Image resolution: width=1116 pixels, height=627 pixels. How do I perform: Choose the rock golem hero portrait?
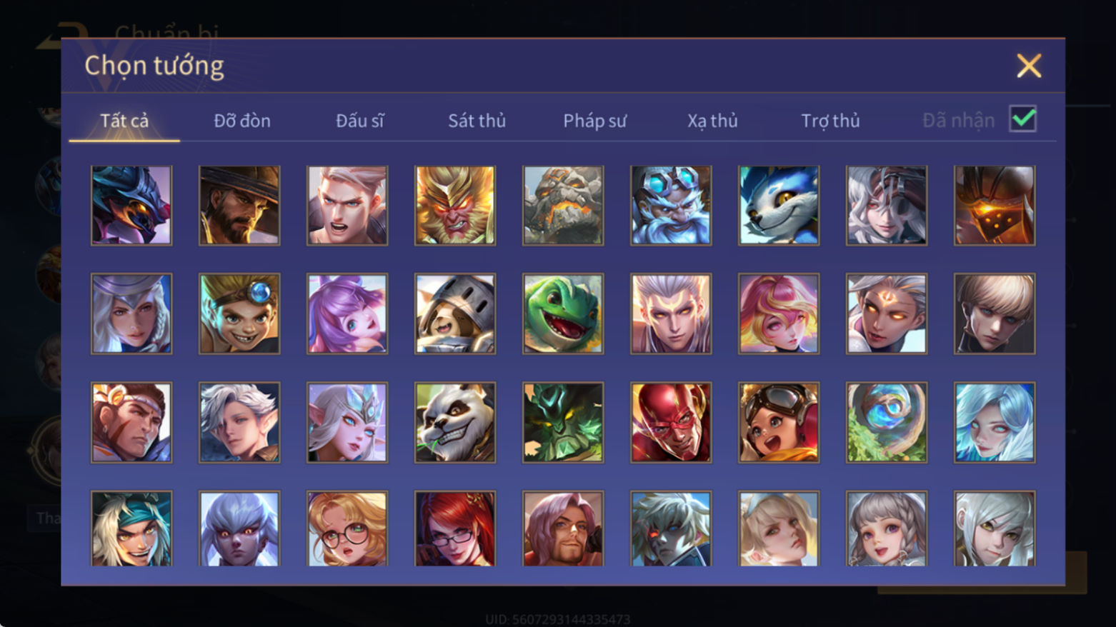[563, 206]
